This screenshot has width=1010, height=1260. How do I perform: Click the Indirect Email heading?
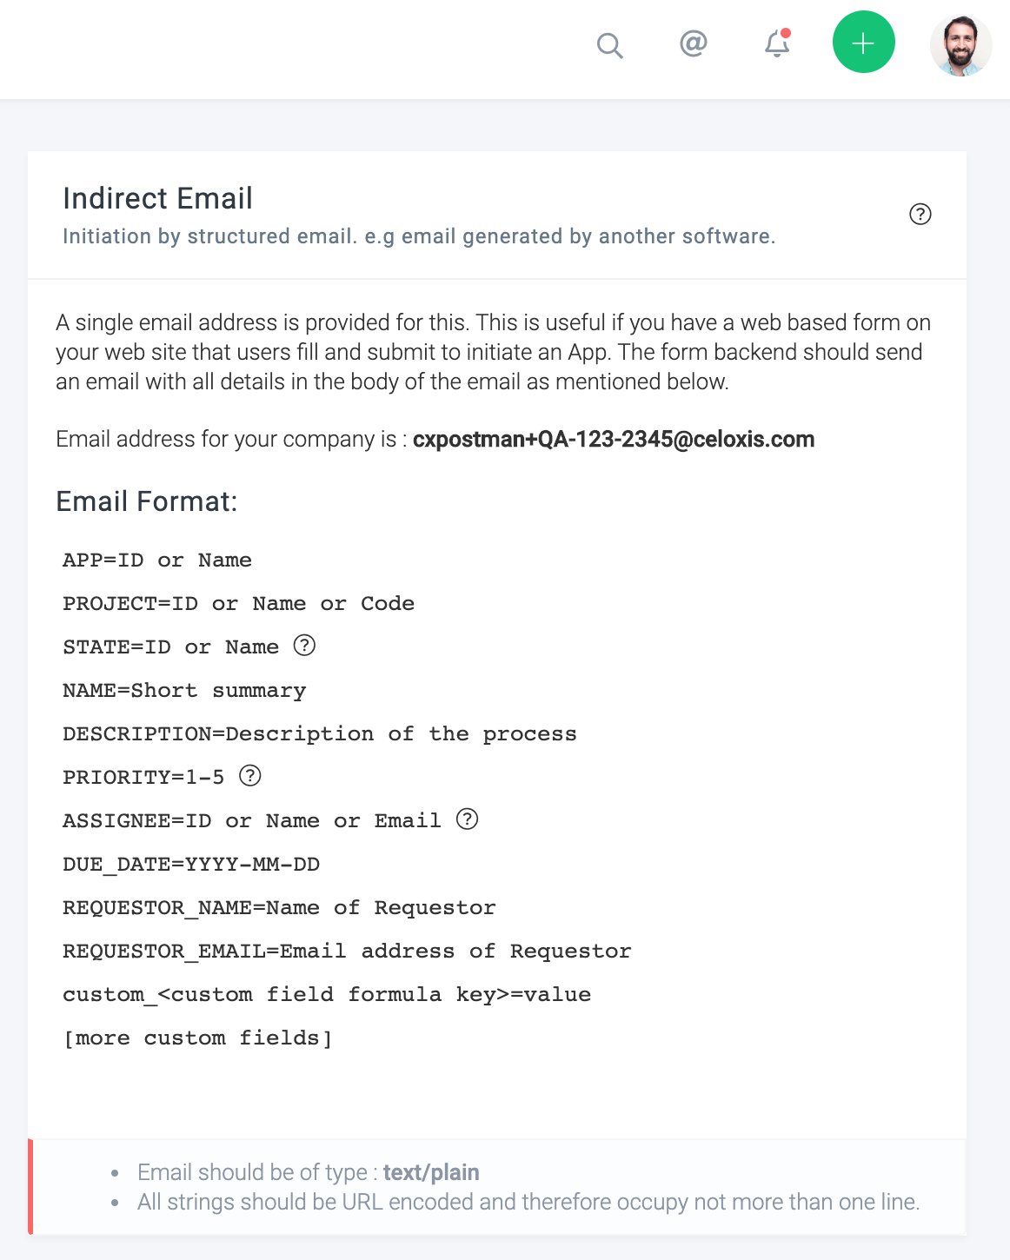[157, 198]
